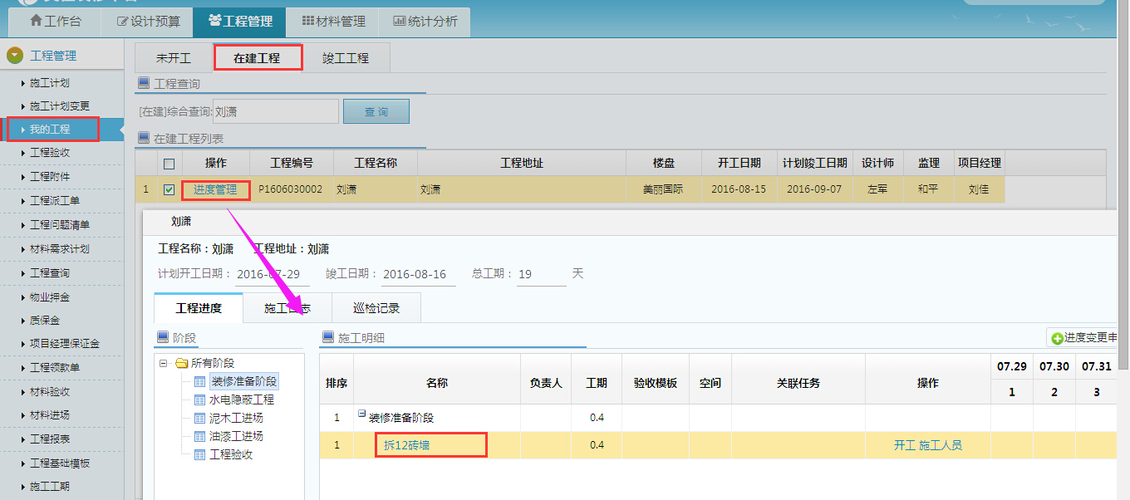Click the green plus 进度变更申请 icon
Image resolution: width=1130 pixels, height=500 pixels.
tap(1057, 339)
